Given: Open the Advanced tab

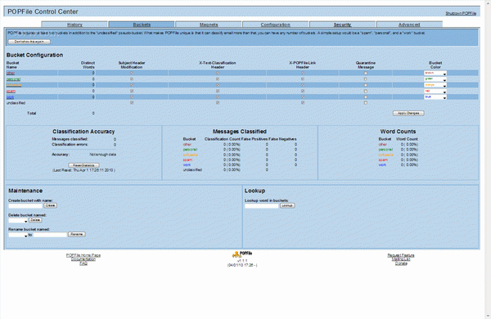Looking at the screenshot, I should (x=409, y=25).
